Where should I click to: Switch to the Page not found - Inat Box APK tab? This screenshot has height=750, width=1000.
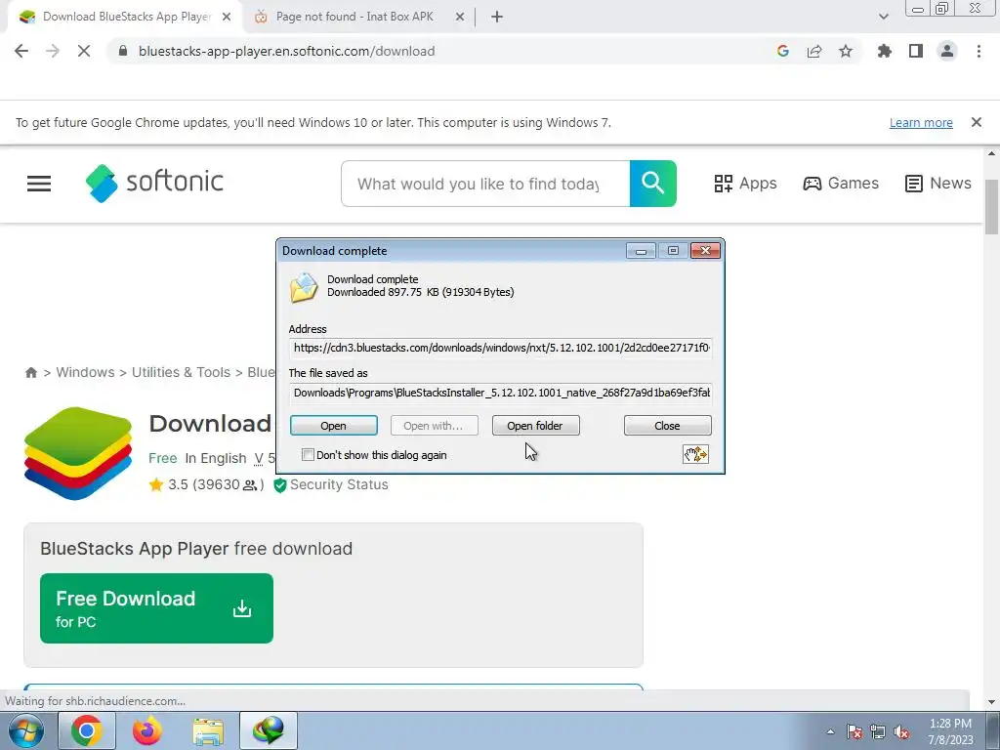354,17
